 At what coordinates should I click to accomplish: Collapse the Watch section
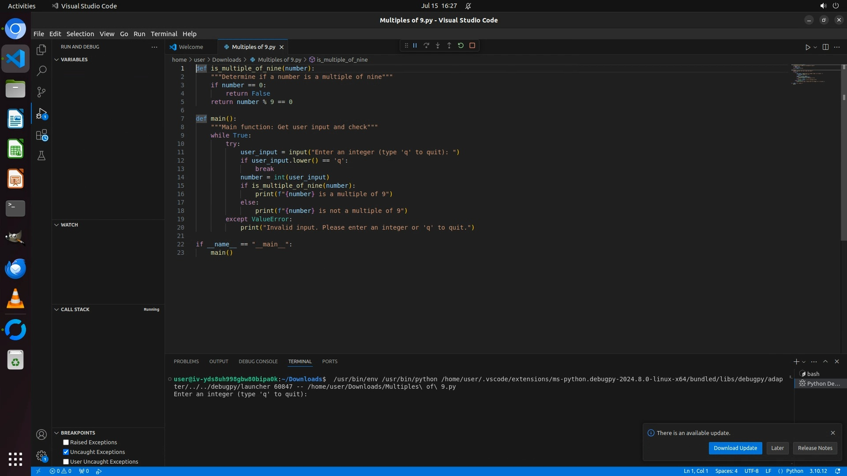(x=56, y=225)
